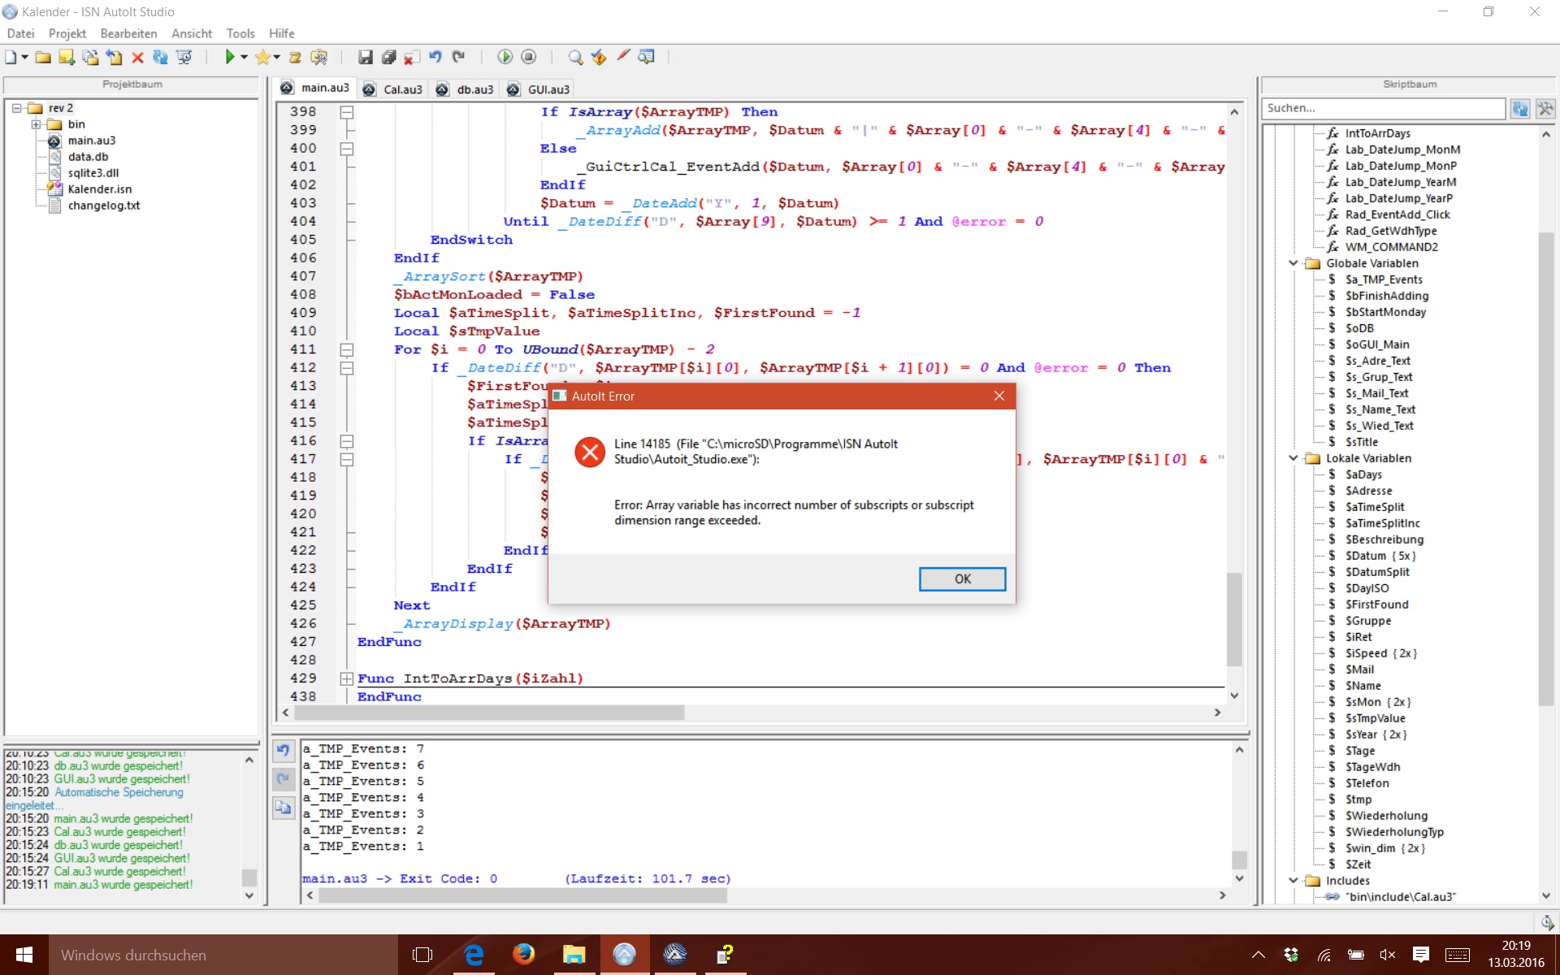Click the editor horizontal scrollbar thumb
The image size is (1560, 975).
coord(487,713)
